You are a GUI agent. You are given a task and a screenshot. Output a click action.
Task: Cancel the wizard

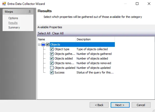tap(141, 105)
